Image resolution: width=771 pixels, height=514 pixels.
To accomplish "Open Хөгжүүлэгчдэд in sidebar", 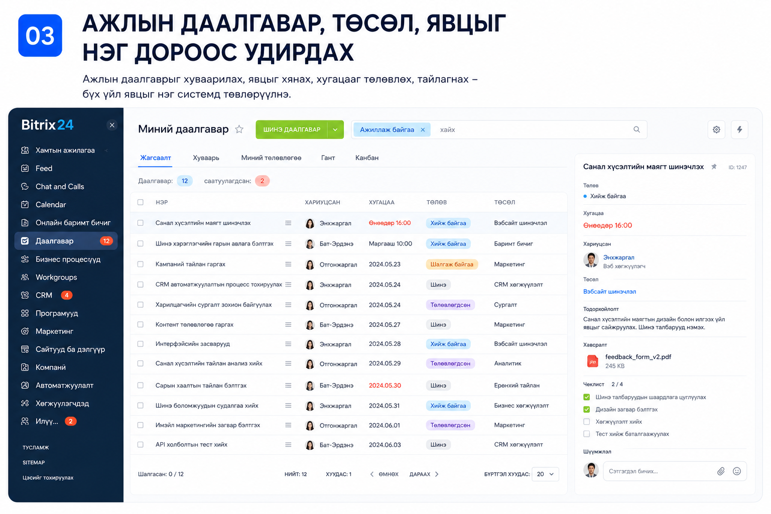I will coord(62,404).
